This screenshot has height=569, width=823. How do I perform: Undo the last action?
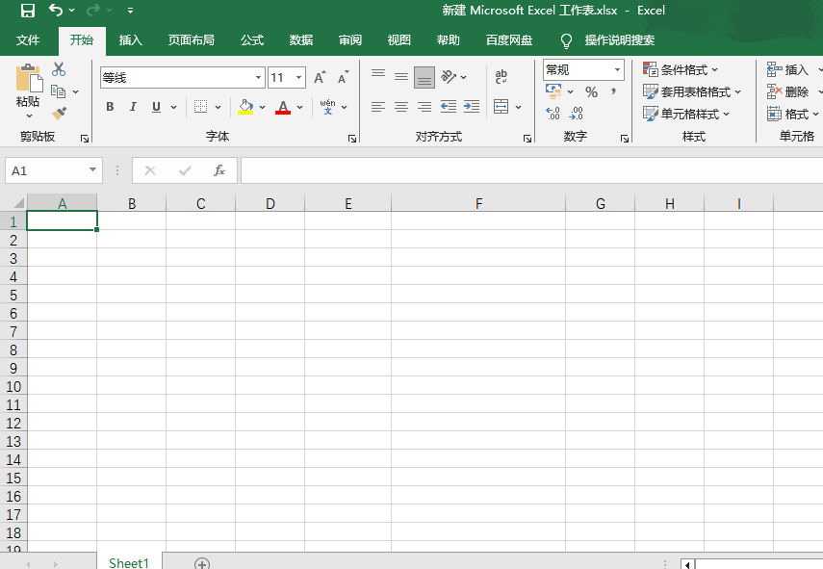(55, 10)
